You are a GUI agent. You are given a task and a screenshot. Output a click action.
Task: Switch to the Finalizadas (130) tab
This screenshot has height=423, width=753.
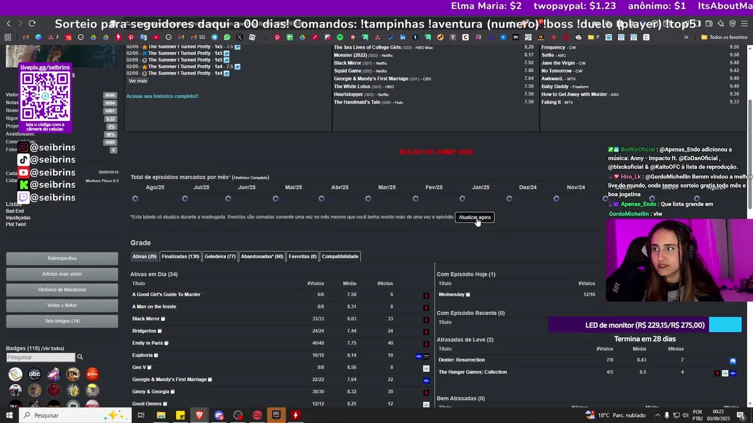pyautogui.click(x=181, y=256)
